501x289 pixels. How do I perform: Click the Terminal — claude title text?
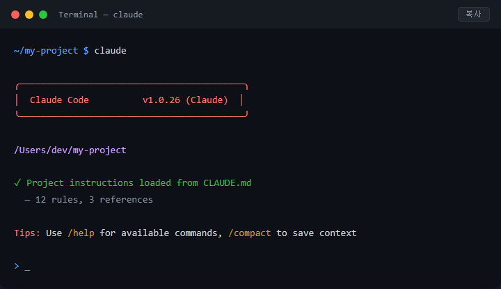[x=101, y=15]
